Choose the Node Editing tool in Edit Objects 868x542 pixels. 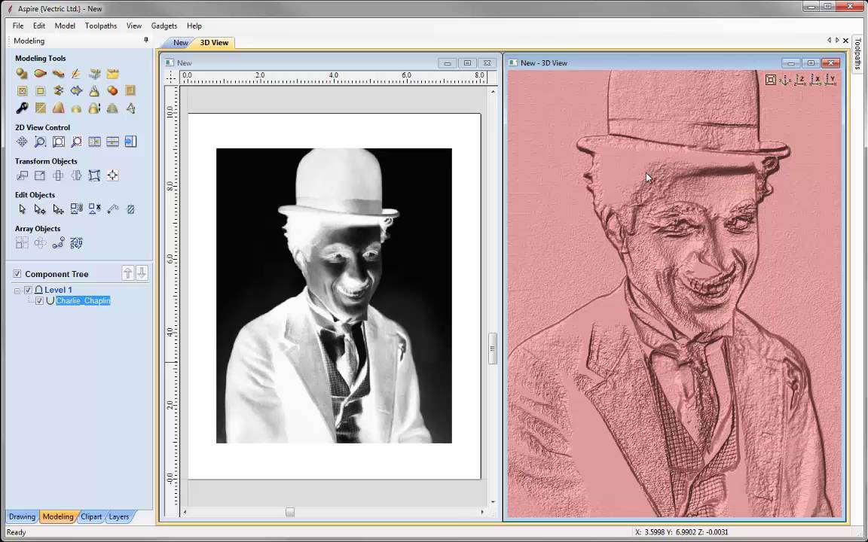(x=40, y=209)
